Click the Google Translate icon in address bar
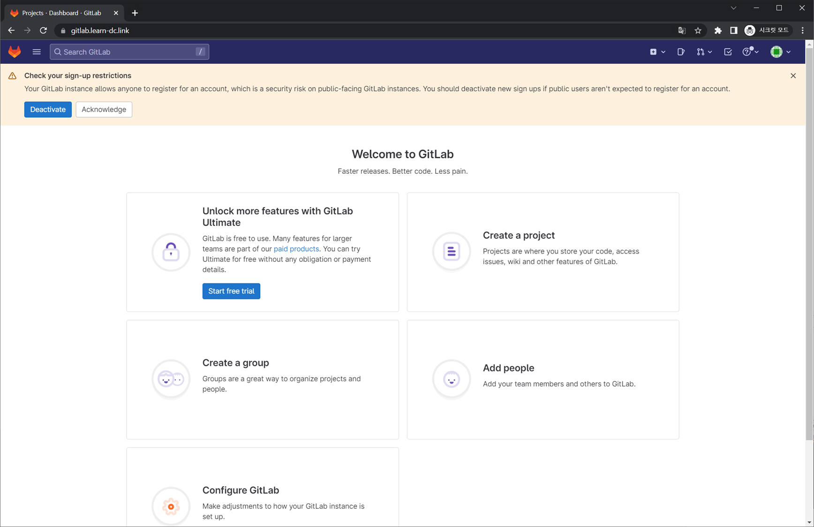 coord(682,30)
